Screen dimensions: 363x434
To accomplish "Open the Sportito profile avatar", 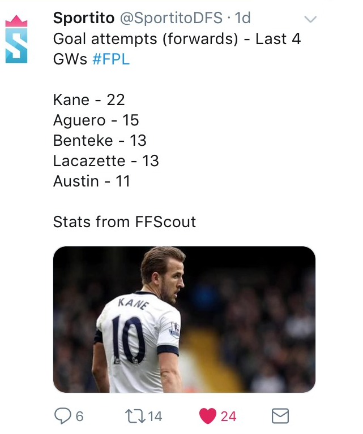I will (16, 39).
